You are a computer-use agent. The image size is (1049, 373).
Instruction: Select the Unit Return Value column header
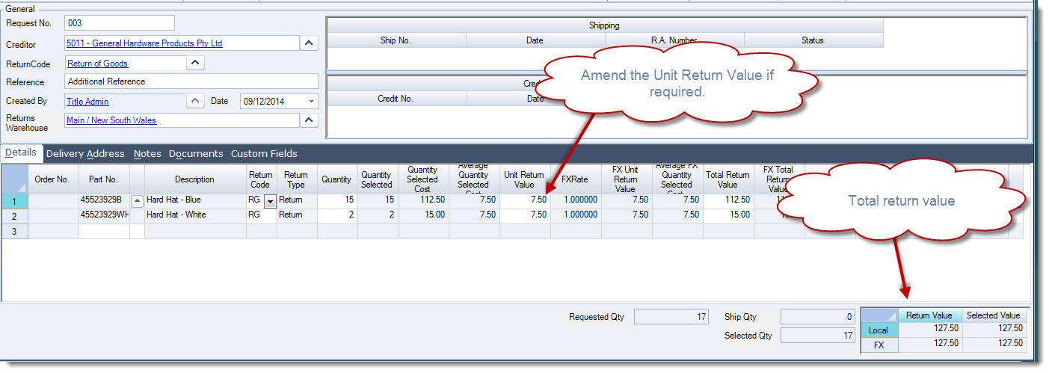coord(525,179)
